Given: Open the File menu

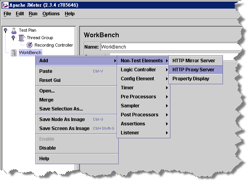Looking at the screenshot, I should click(7, 14).
